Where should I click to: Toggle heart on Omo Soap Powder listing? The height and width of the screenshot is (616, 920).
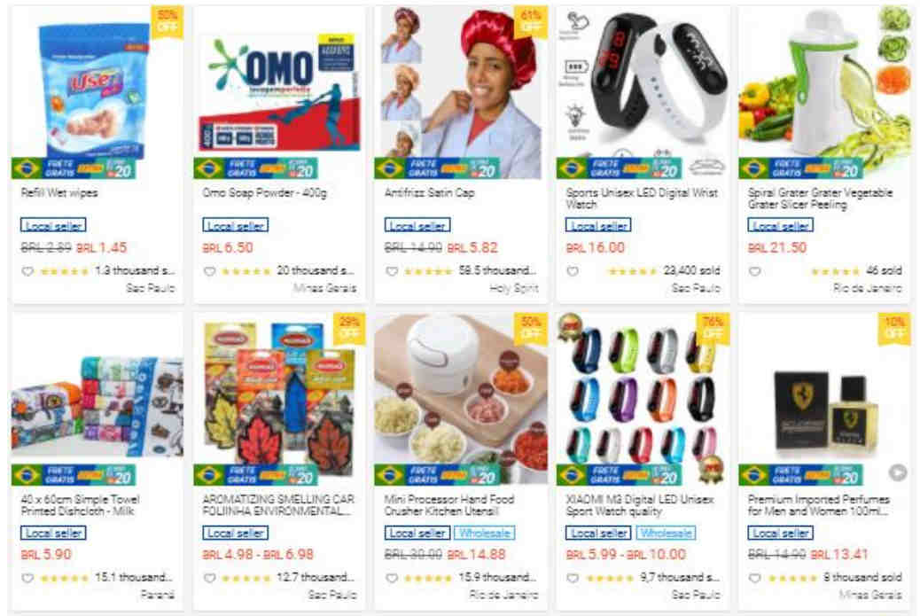[209, 271]
